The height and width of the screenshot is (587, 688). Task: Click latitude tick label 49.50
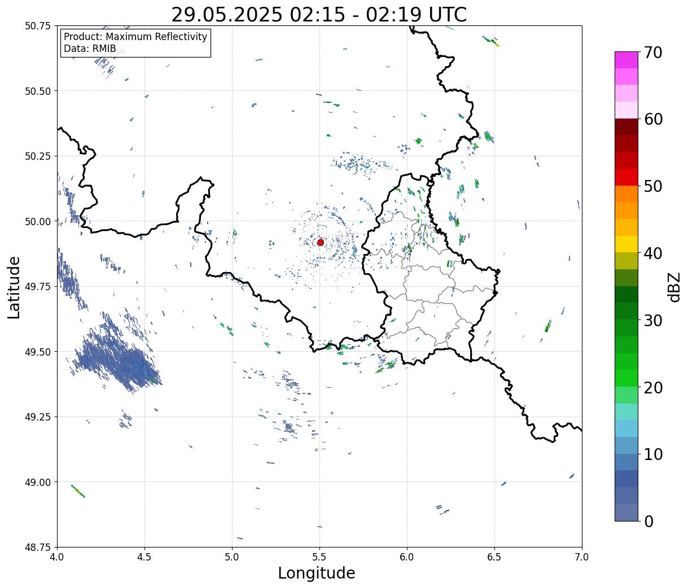38,352
